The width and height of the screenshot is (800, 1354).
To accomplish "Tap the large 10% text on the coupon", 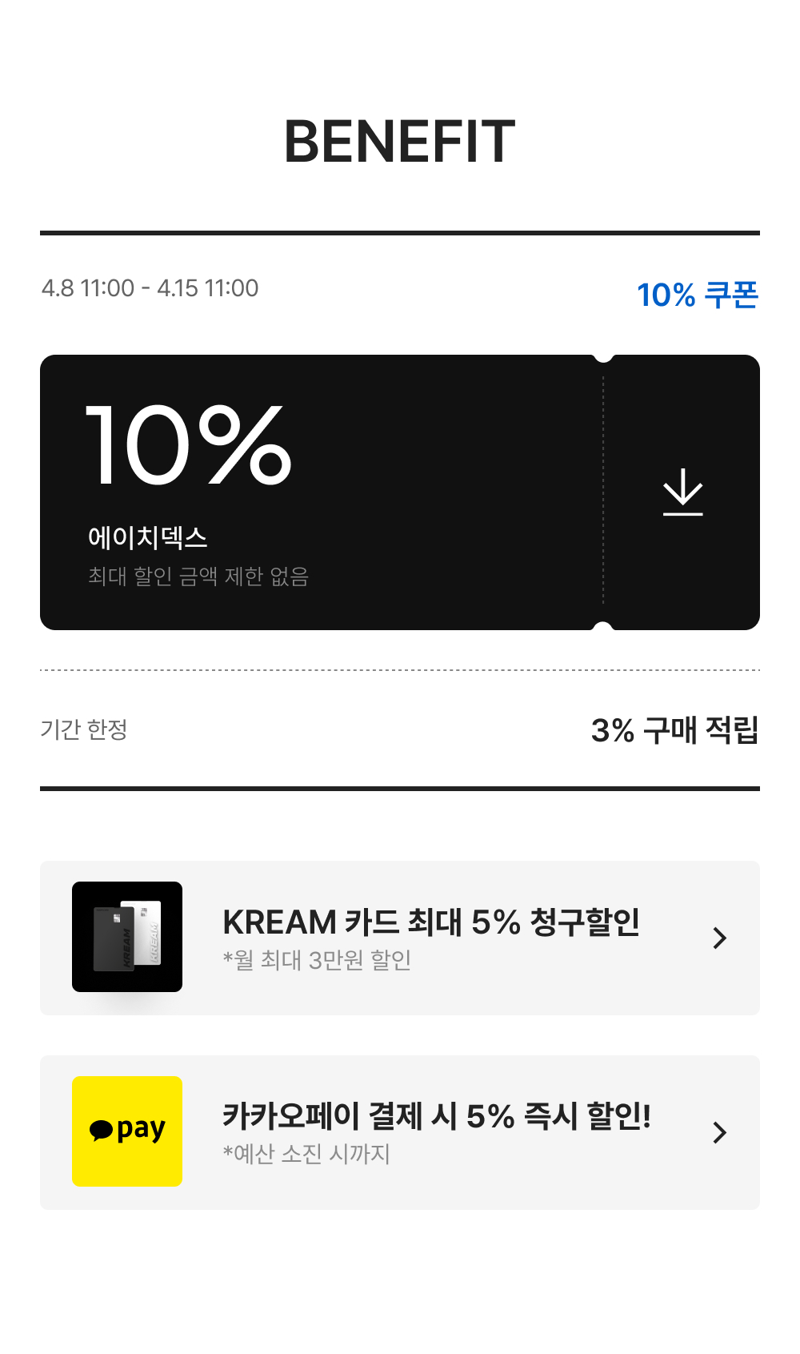I will [x=188, y=445].
